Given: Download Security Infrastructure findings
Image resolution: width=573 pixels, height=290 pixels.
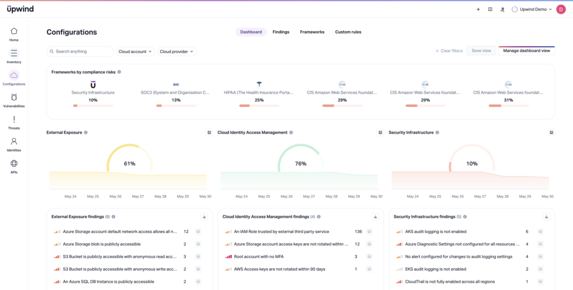Looking at the screenshot, I should tap(546, 217).
